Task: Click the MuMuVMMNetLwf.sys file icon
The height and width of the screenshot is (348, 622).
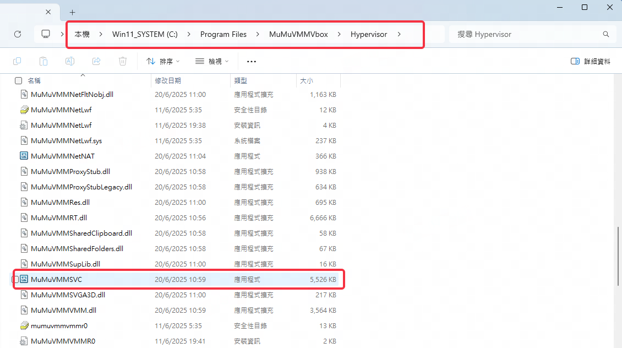Action: click(24, 140)
